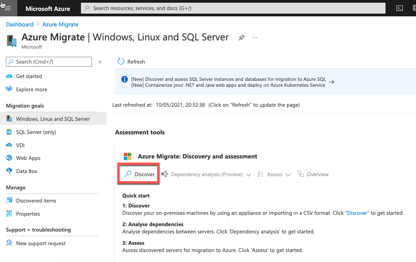Select Data Box in sidebar
Viewport: 416px width, 262px height.
click(x=26, y=171)
